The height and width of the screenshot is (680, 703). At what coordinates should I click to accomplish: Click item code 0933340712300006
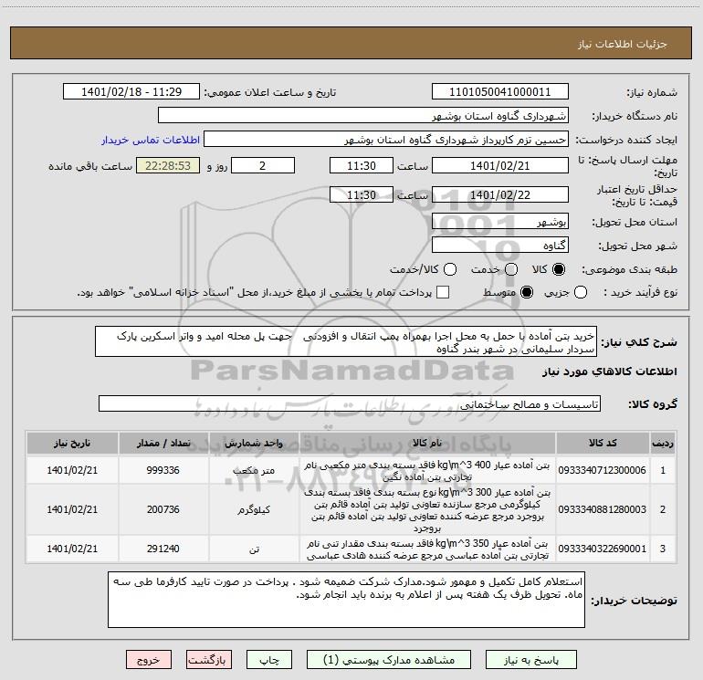tap(603, 470)
